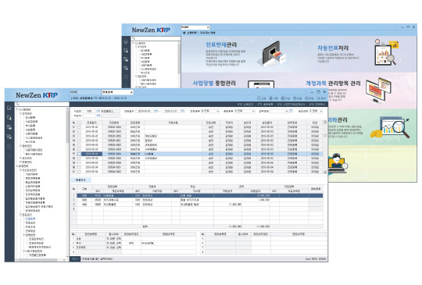The image size is (422, 285).
Task: Open the home icon in the back window sidebar
Action: [x=126, y=41]
